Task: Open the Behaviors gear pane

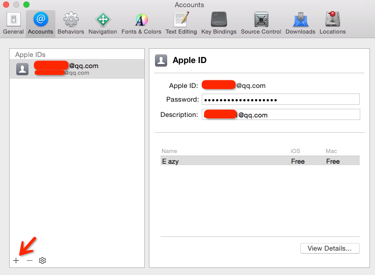Action: (x=71, y=23)
